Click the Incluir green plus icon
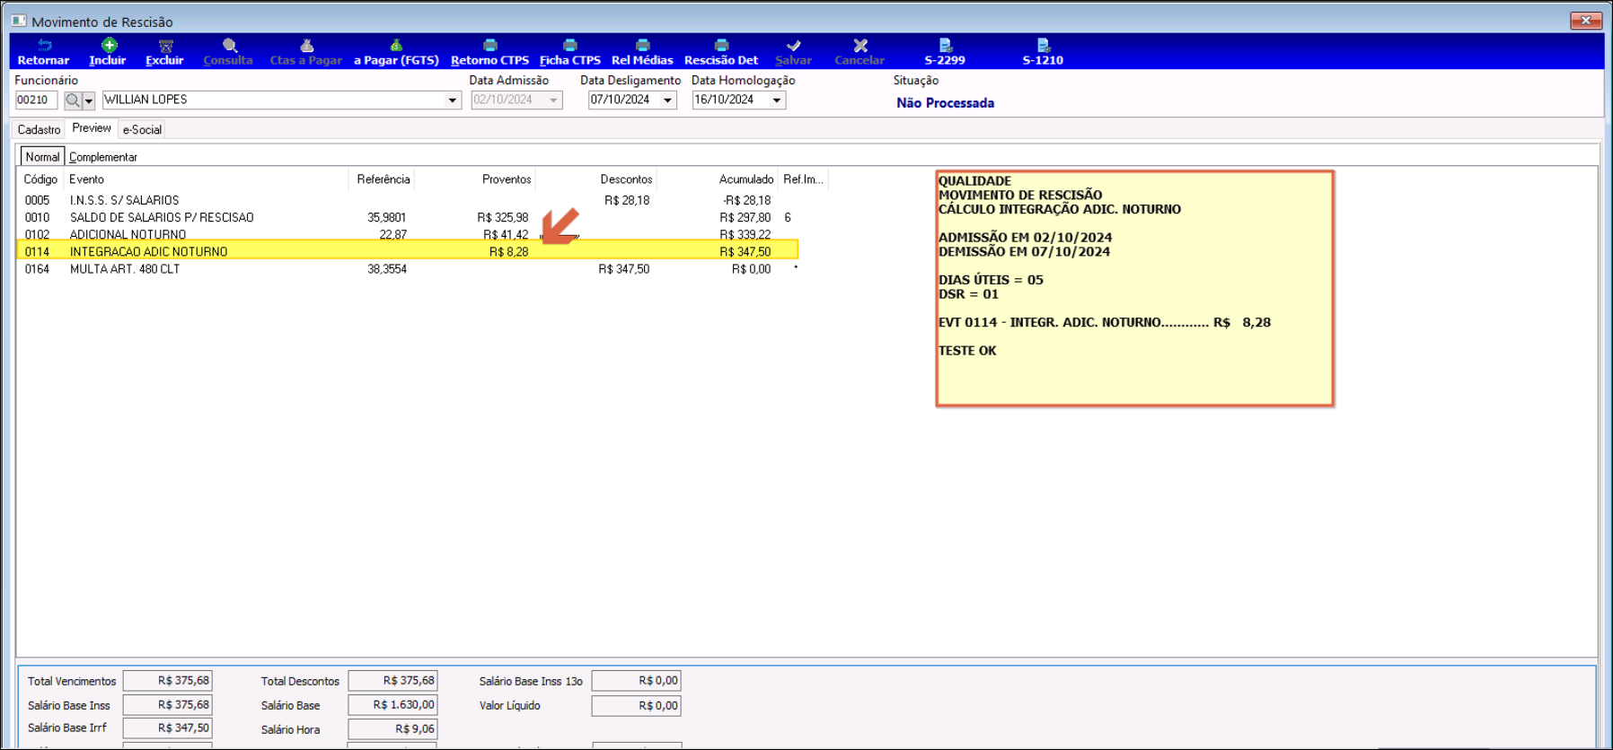This screenshot has height=750, width=1613. 109,45
